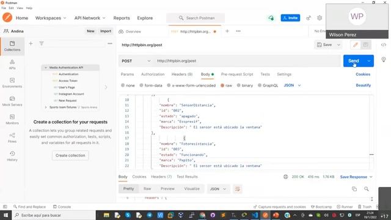Image resolution: width=391 pixels, height=220 pixels.
Task: Switch to the request Settings tab
Action: (284, 75)
